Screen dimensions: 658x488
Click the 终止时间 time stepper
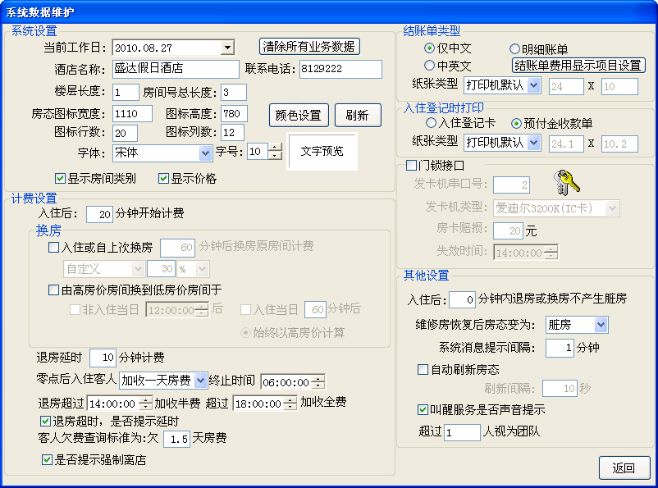pyautogui.click(x=318, y=382)
